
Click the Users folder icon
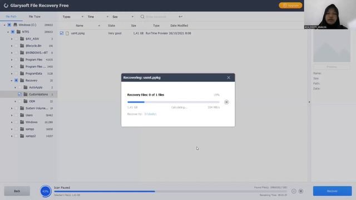[x=22, y=115]
